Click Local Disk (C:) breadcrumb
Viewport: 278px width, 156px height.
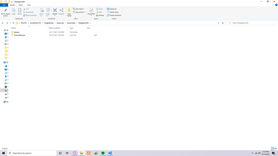click(x=35, y=23)
